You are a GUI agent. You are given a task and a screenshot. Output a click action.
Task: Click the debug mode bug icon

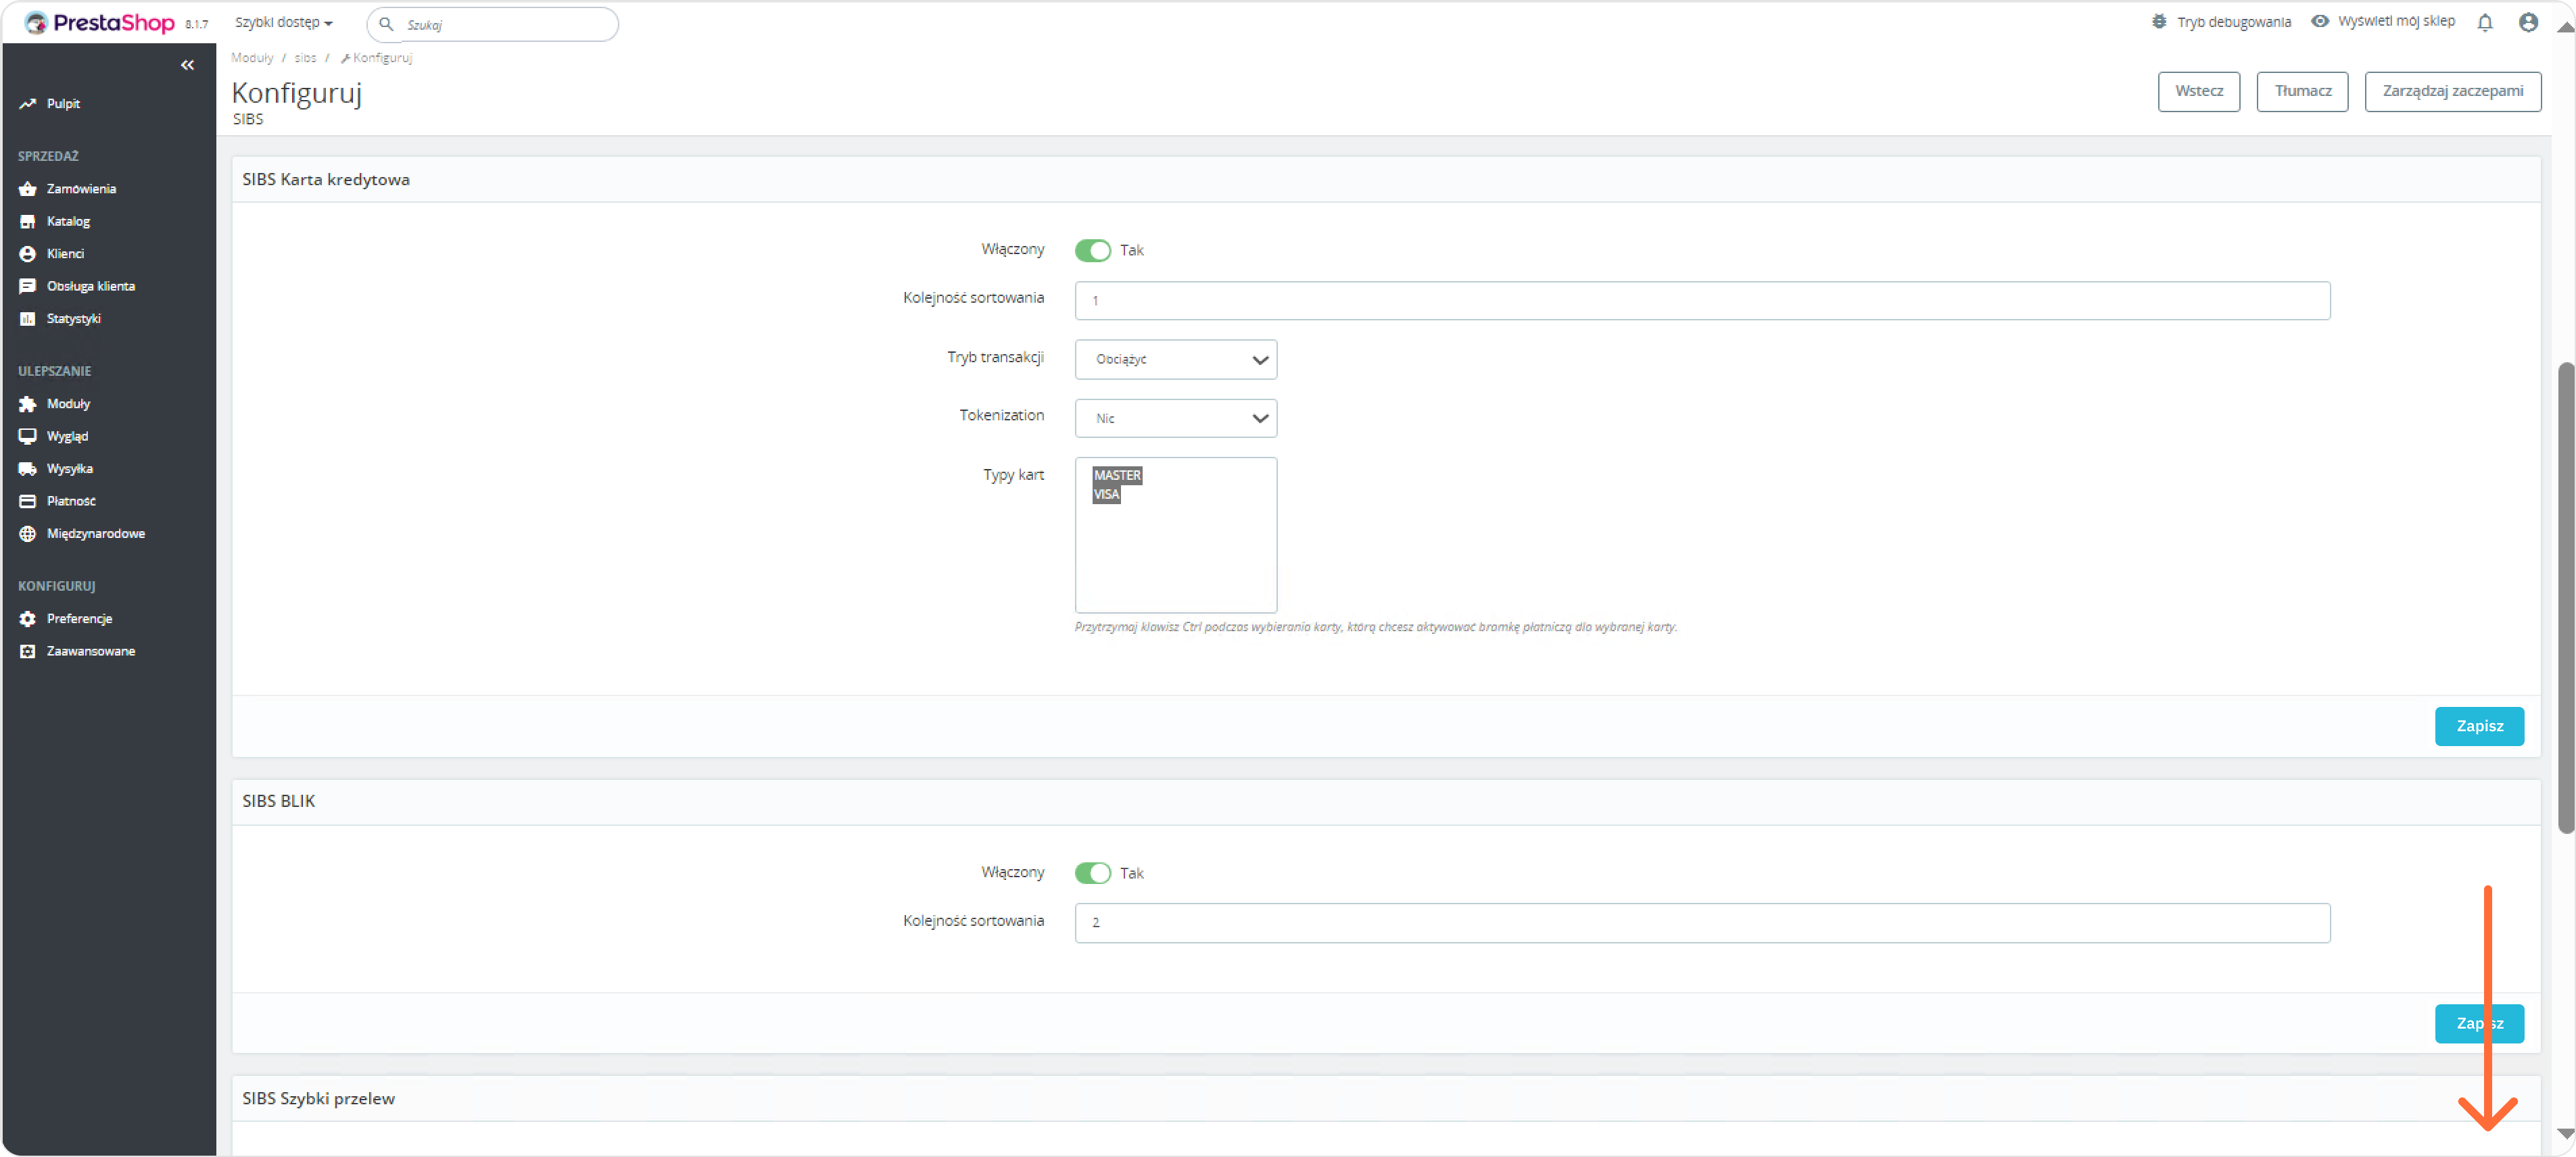pos(2159,22)
